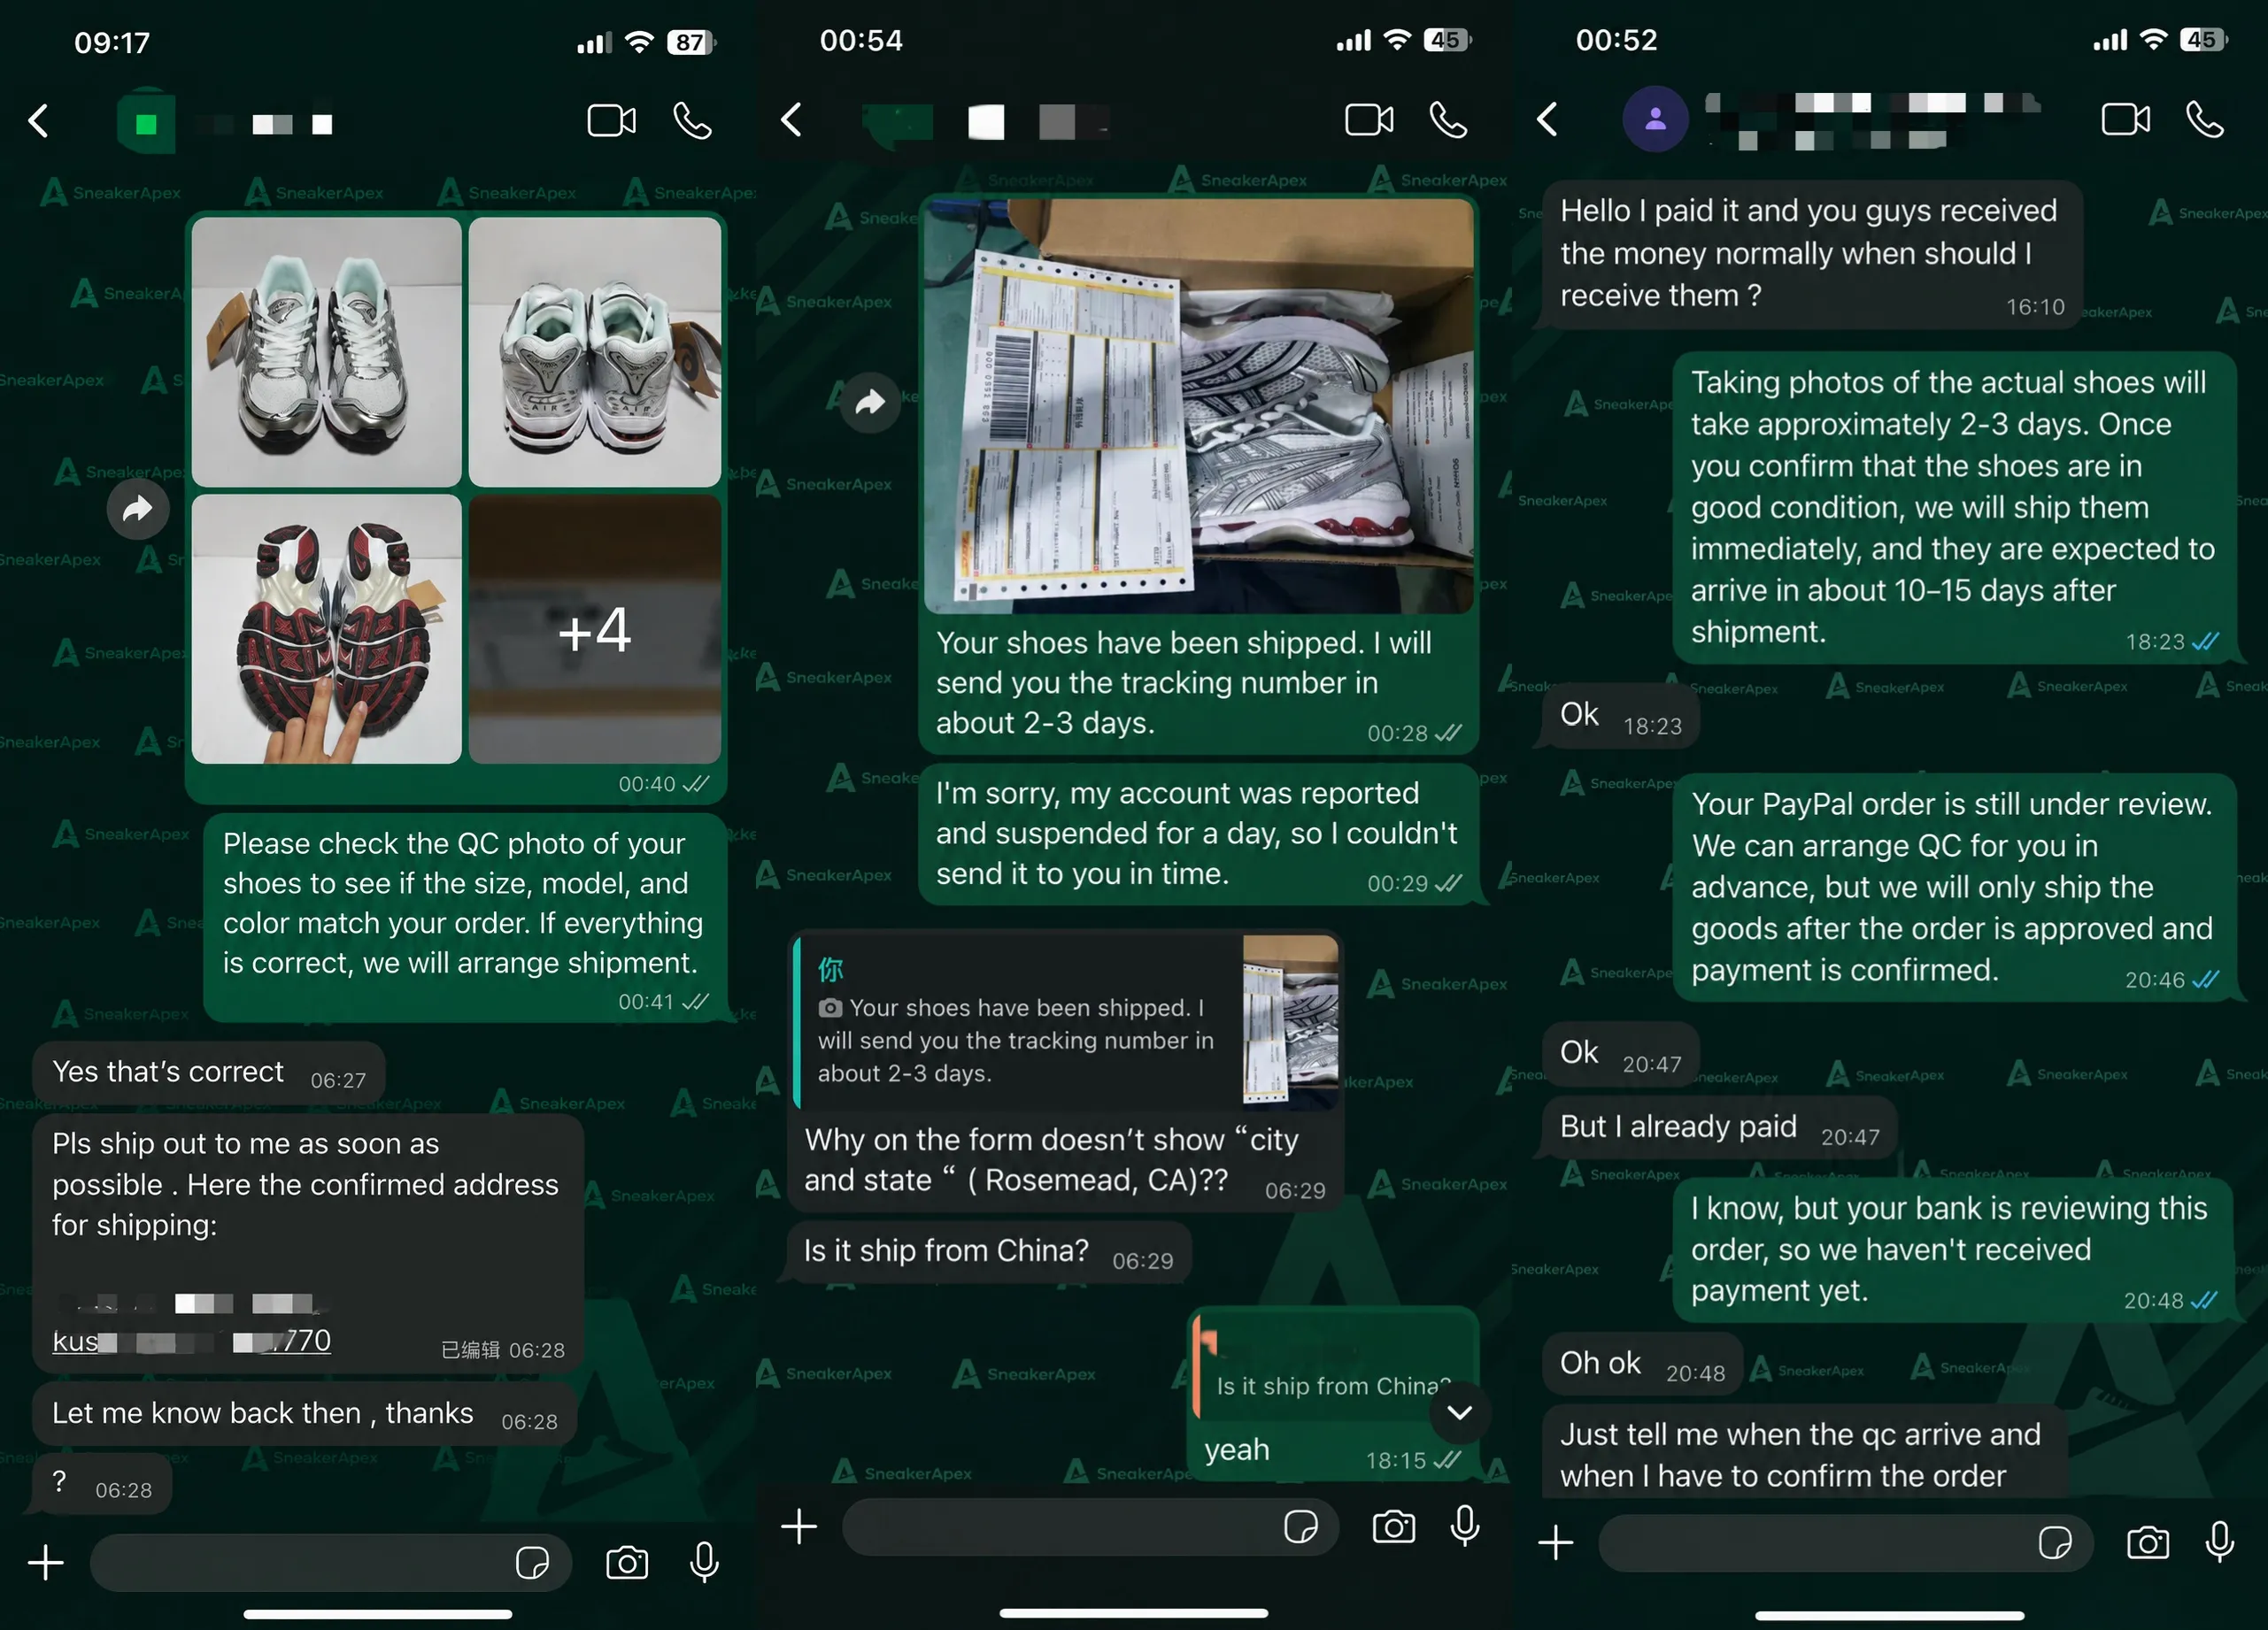
Task: Select the 'Oh ok' message
Action: click(x=1642, y=1365)
